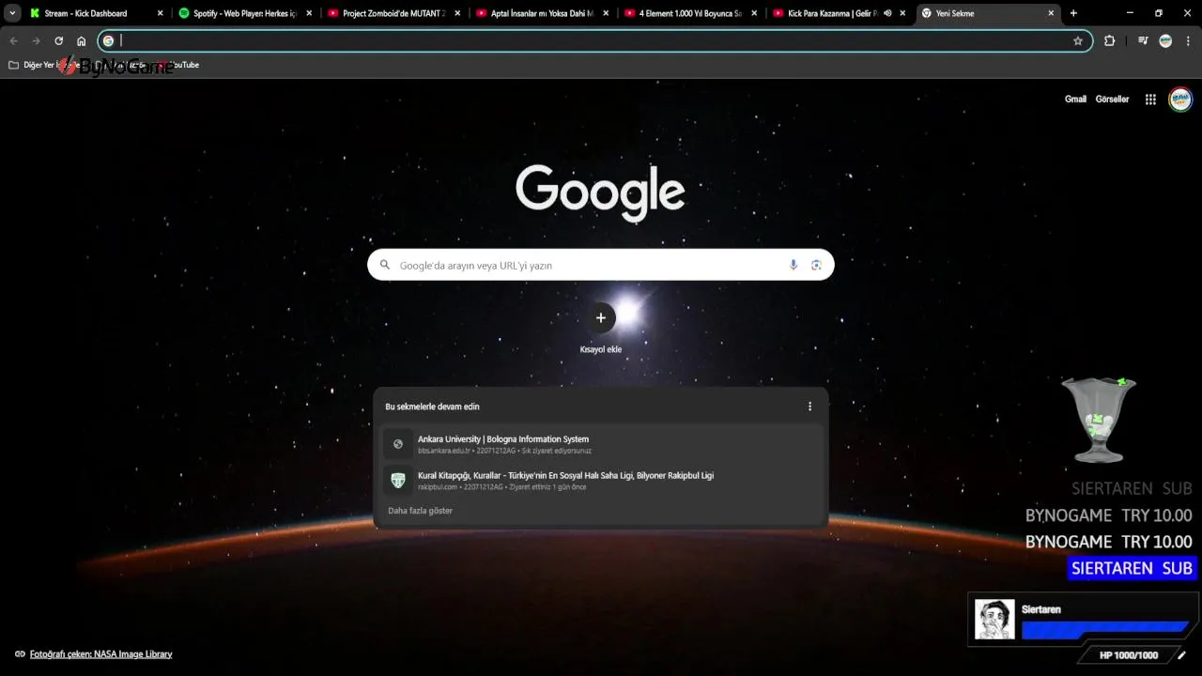1202x676 pixels.
Task: Add a shortcut with Kısayol ekle
Action: [x=601, y=327]
